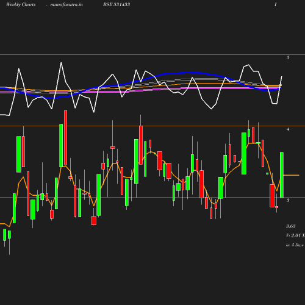Image resolution: width=305 pixels, height=305 pixels.
Task: Click the last tall green candlestick
Action: pos(282,175)
